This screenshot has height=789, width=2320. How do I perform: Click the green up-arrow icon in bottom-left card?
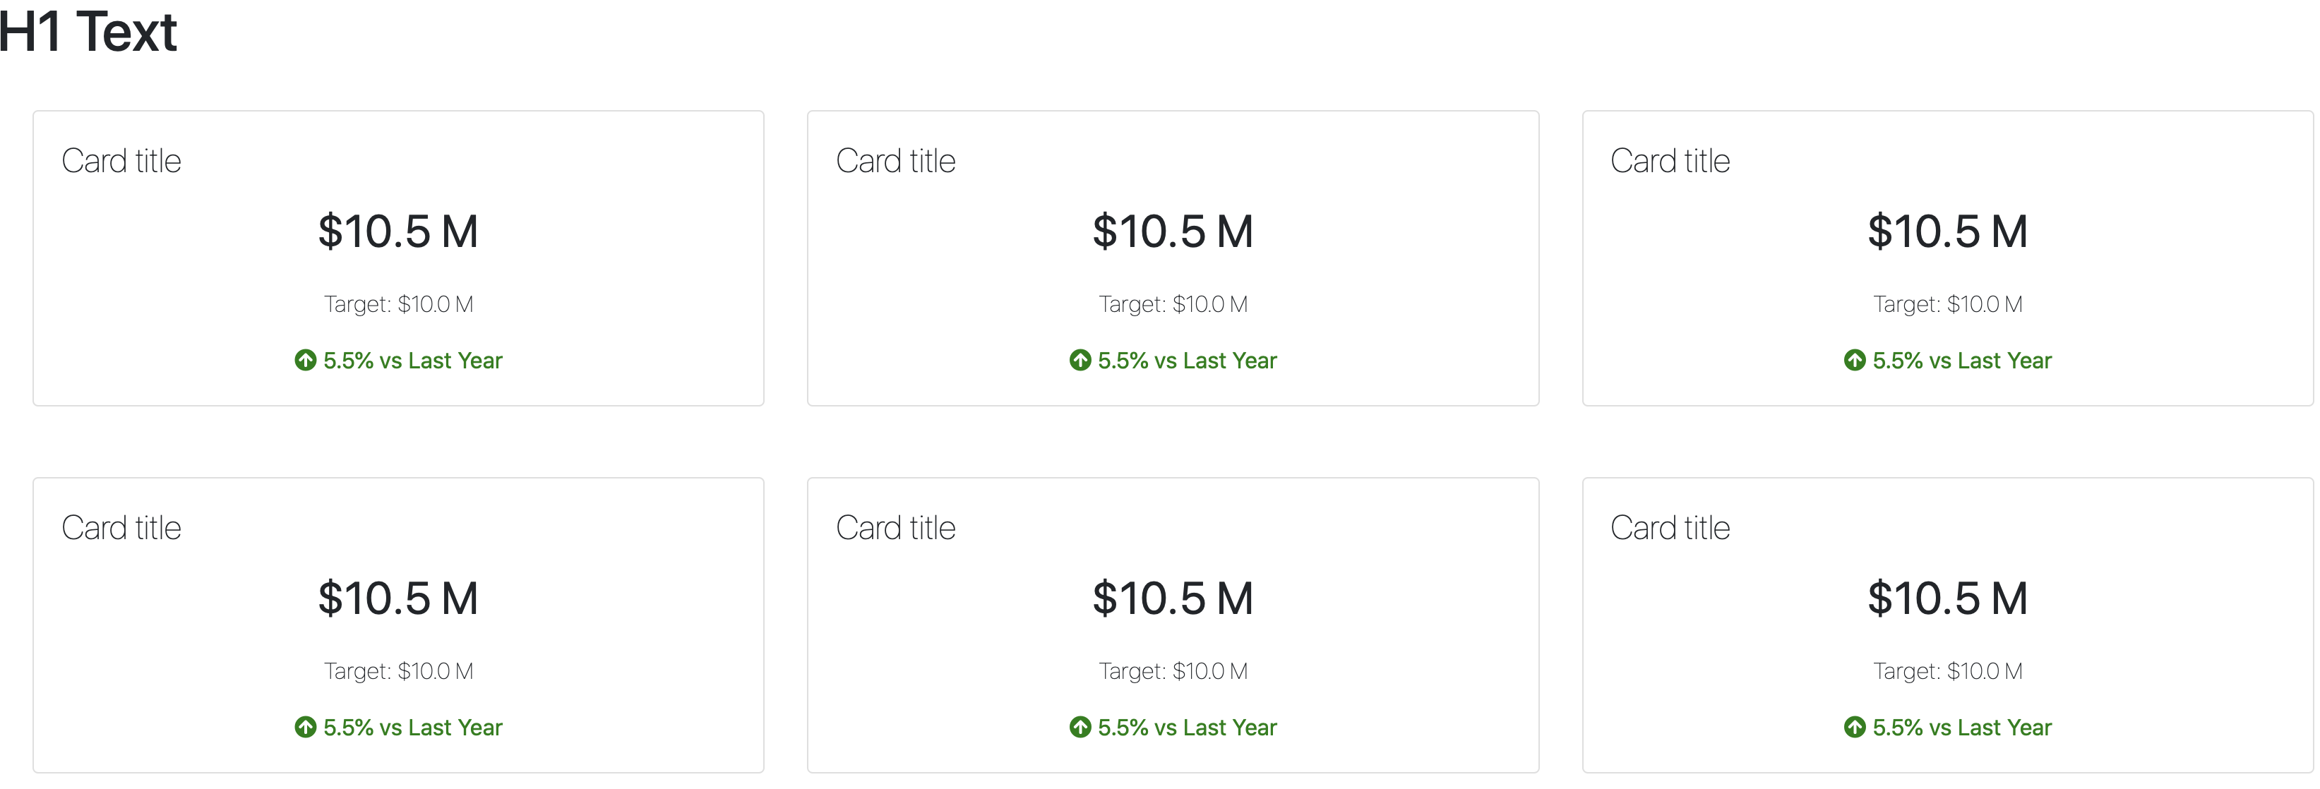305,727
